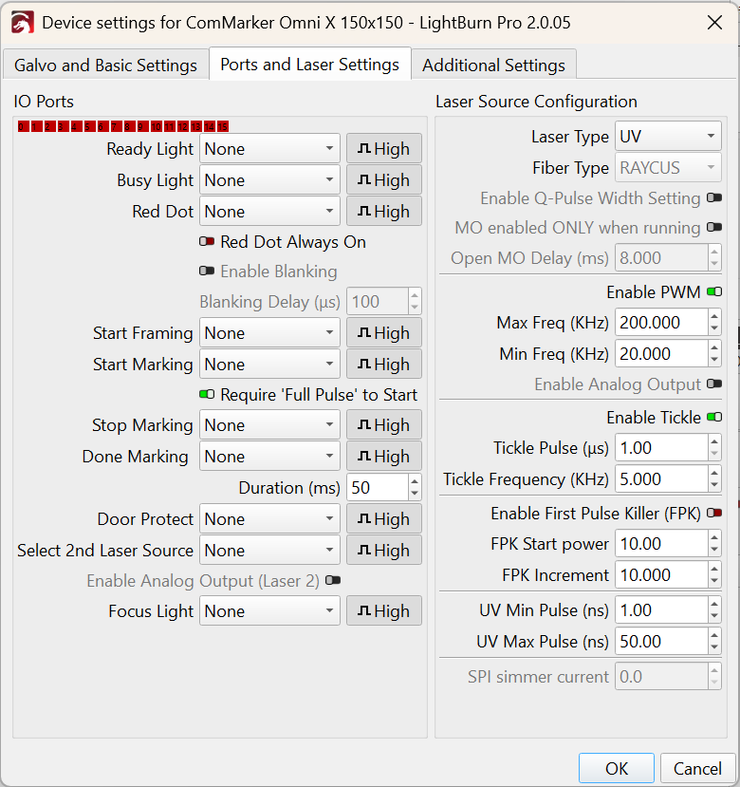Viewport: 740px width, 787px height.
Task: Open the Additional Settings tab
Action: click(x=493, y=66)
